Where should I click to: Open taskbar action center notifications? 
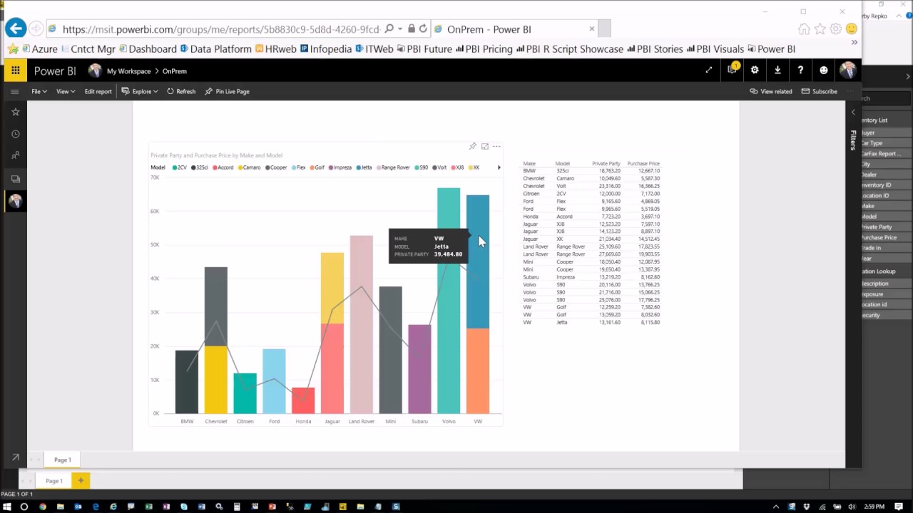[x=899, y=507]
